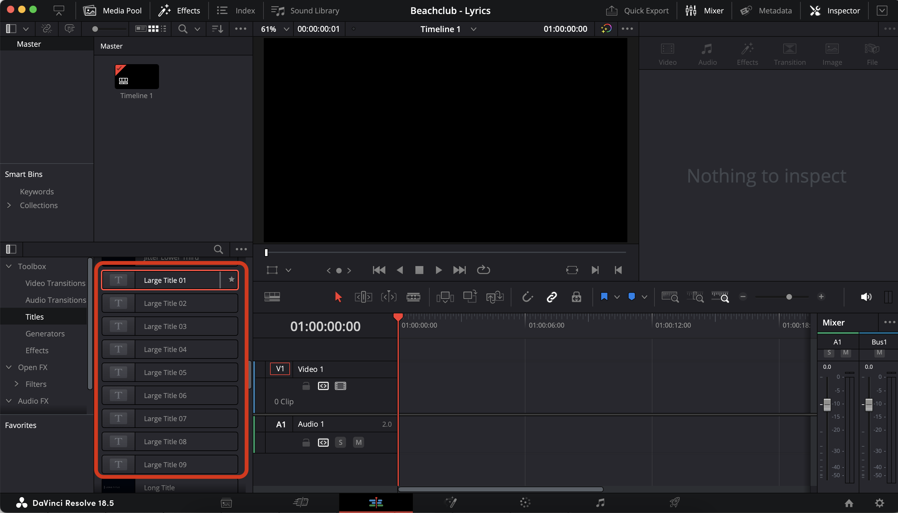Open the Cut page from the bottom bar
Screen dimensions: 898x513
coord(301,502)
